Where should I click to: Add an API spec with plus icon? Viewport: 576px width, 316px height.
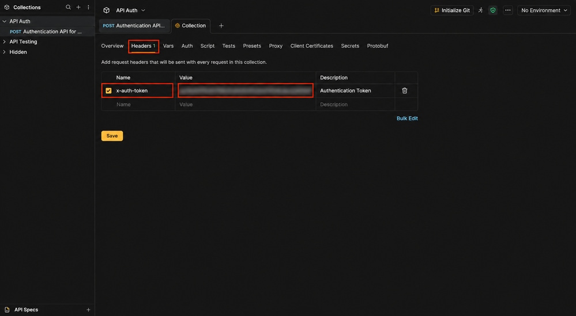pos(88,310)
